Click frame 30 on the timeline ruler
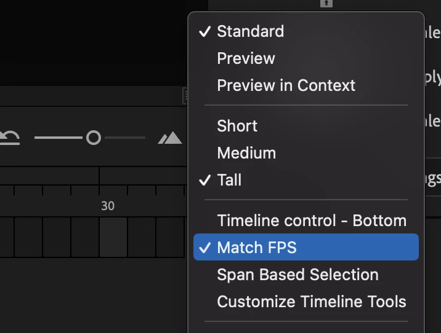 108,206
